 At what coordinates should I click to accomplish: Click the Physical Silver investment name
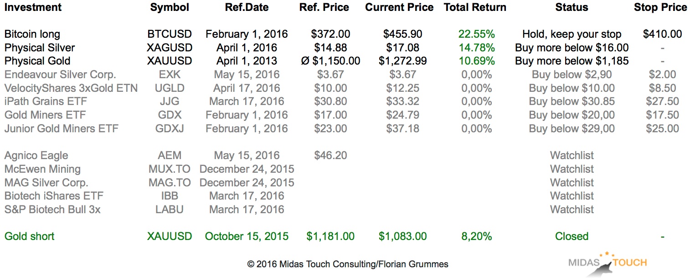40,48
